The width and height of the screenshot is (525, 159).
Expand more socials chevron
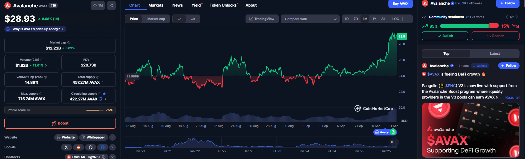click(x=112, y=147)
